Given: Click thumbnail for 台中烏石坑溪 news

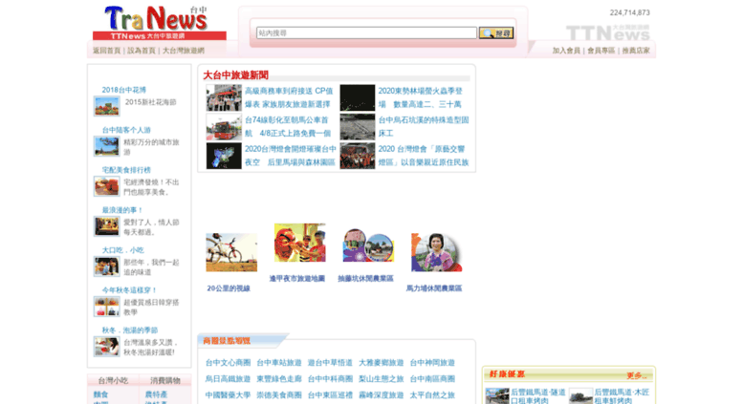Looking at the screenshot, I should pyautogui.click(x=358, y=127).
